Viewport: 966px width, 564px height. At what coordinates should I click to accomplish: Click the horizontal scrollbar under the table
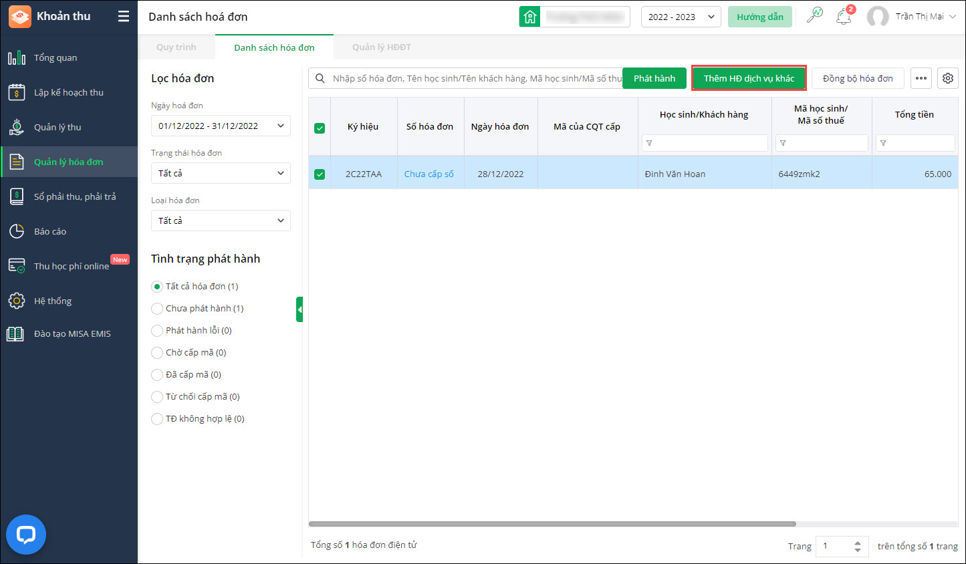click(x=552, y=524)
